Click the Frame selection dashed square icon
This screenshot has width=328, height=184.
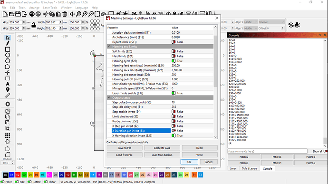click(97, 14)
